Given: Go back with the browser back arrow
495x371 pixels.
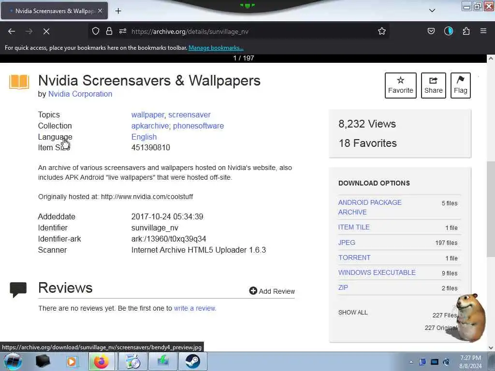Looking at the screenshot, I should (12, 31).
